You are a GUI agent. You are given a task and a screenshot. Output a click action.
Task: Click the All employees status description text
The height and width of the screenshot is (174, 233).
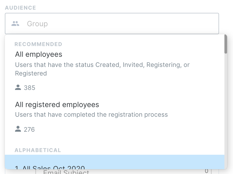pos(102,69)
